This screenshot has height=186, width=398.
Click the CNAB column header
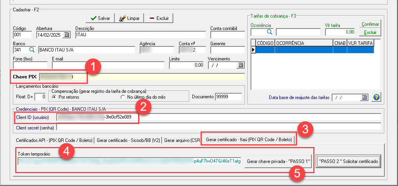[340, 43]
